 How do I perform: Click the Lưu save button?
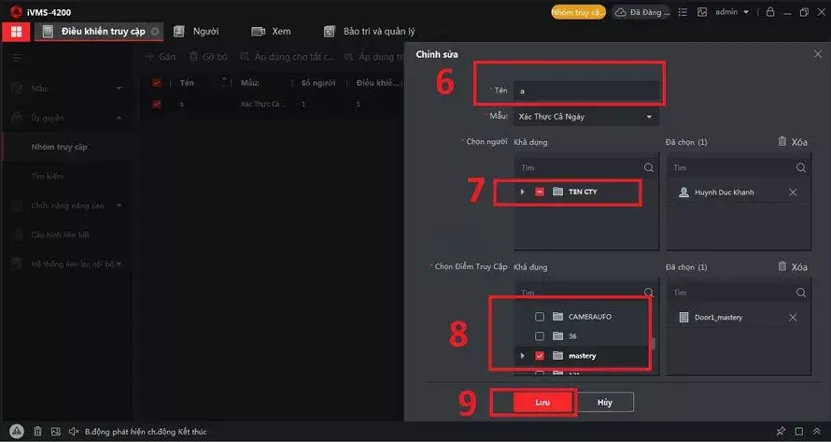(x=542, y=402)
